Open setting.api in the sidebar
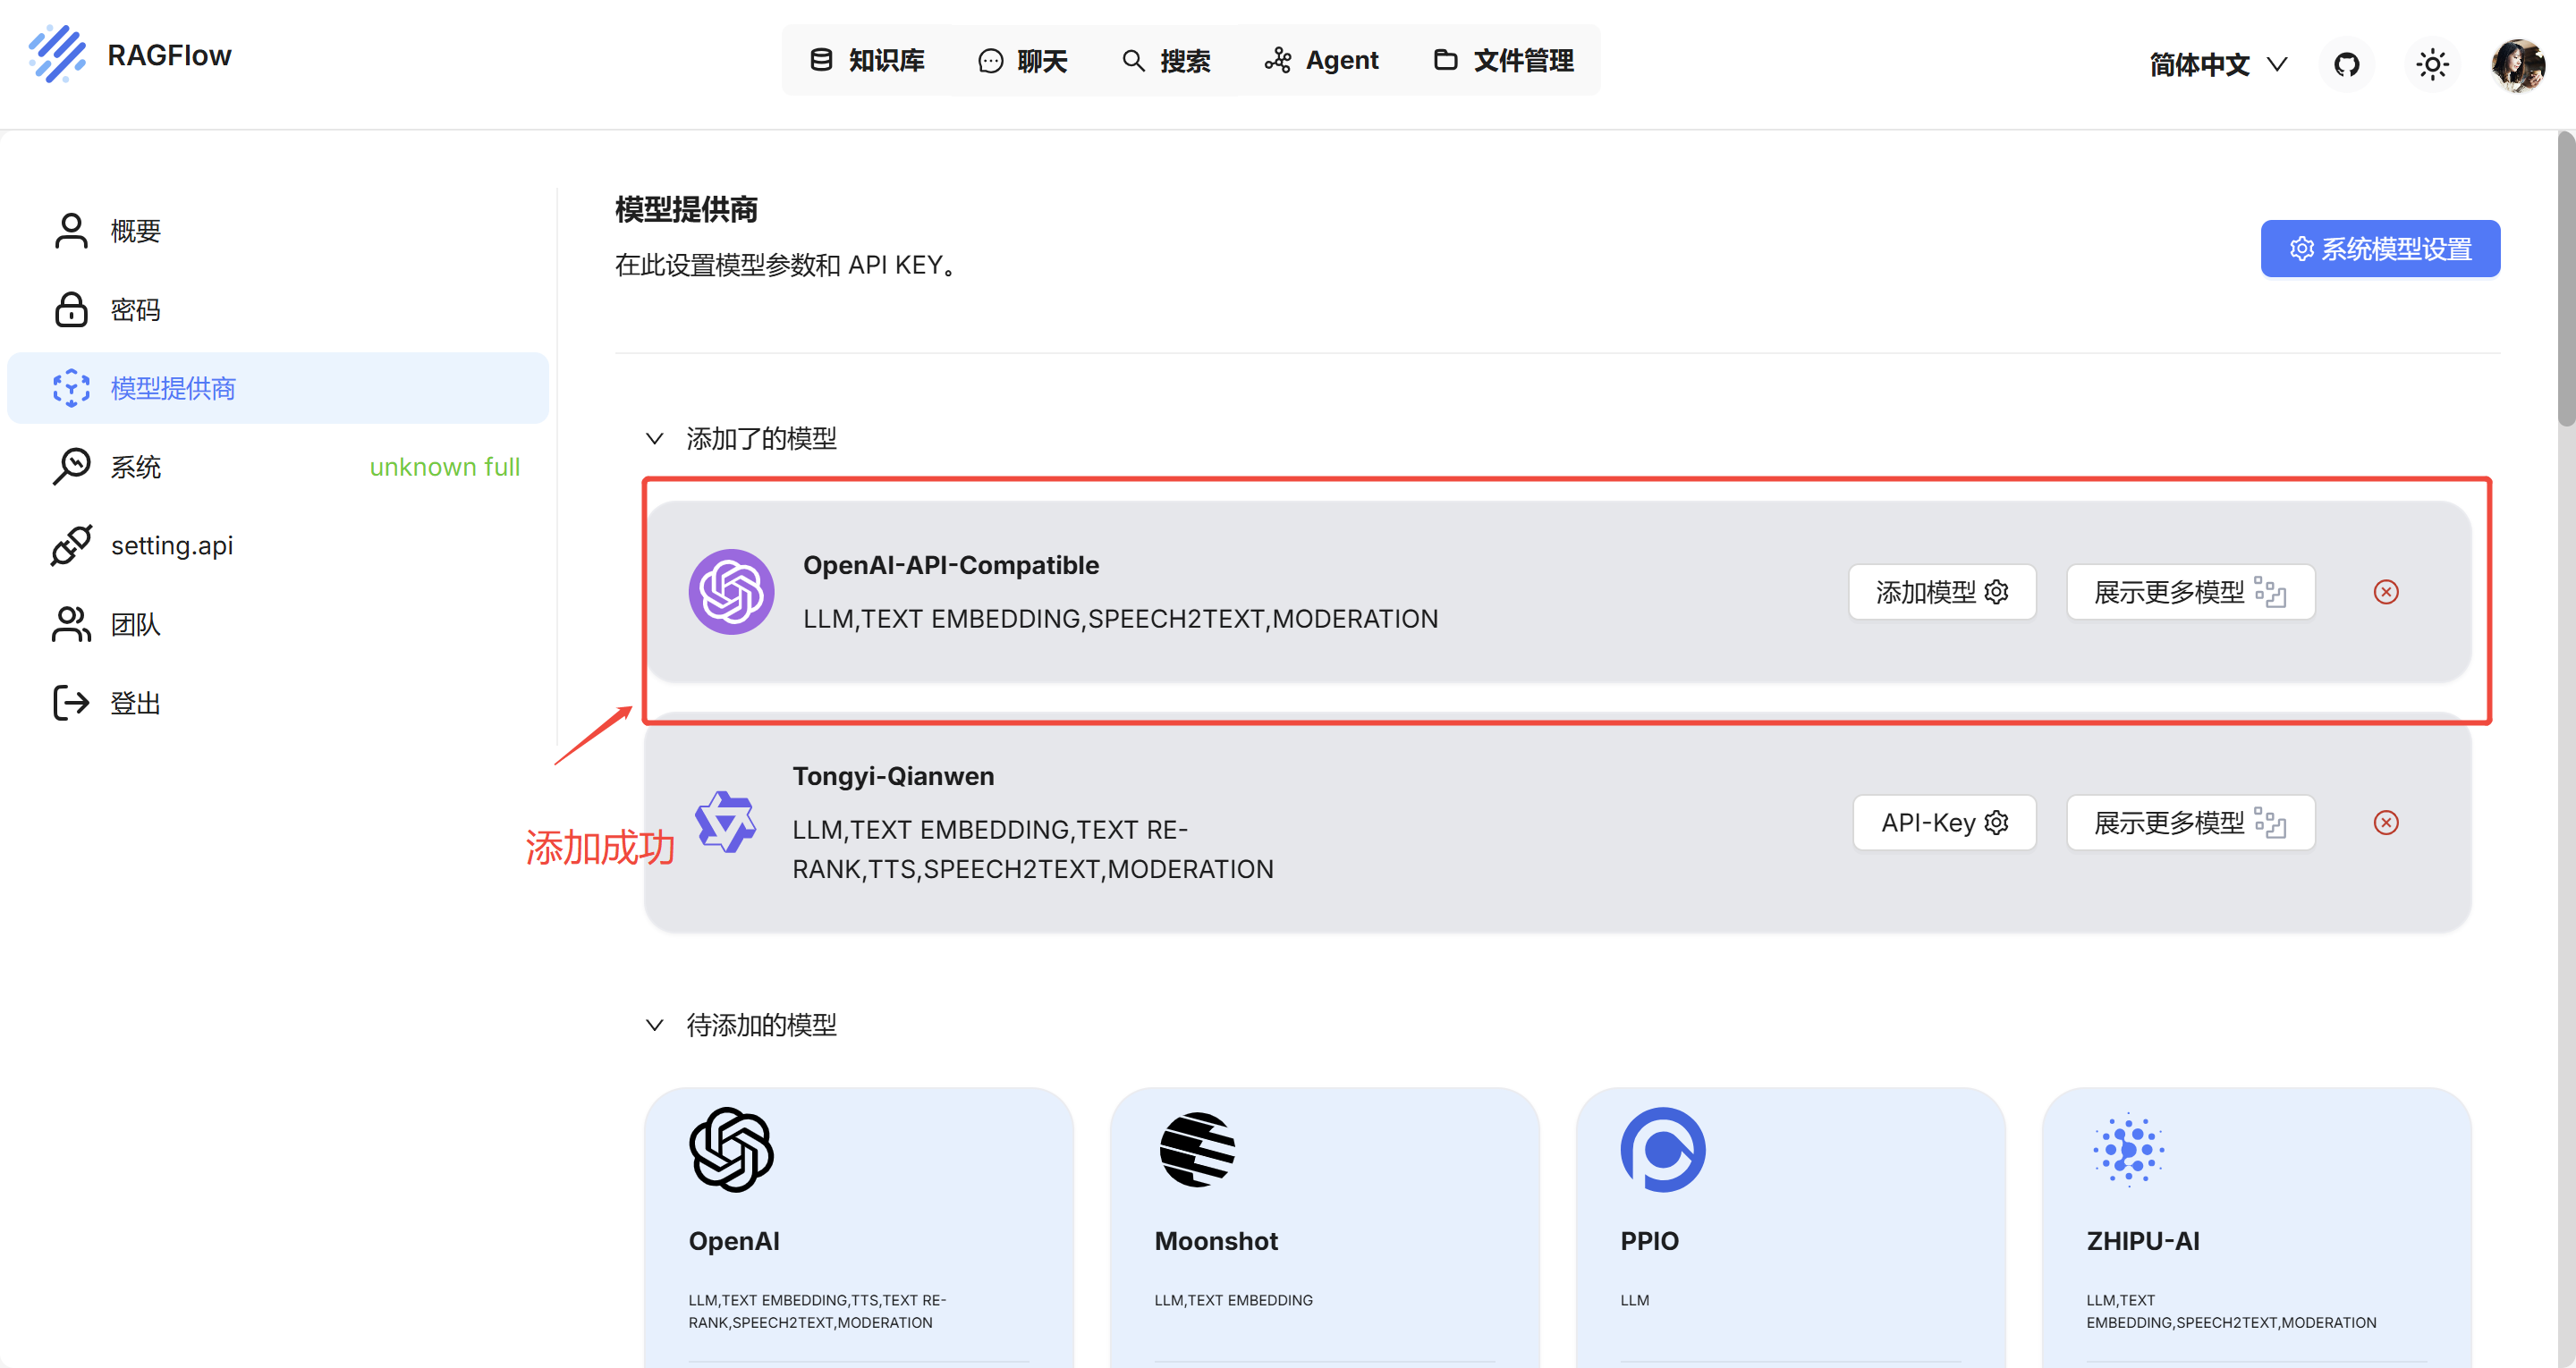 [278, 546]
